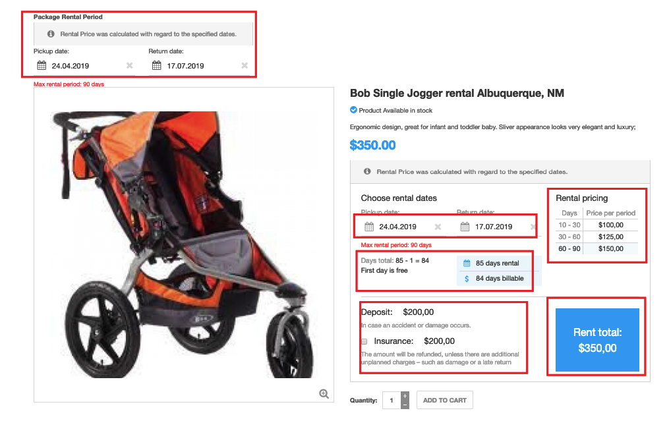Clear pickup date 24.04.2019 in Choose rental dates
Screen dimensions: 669x421
coord(438,227)
